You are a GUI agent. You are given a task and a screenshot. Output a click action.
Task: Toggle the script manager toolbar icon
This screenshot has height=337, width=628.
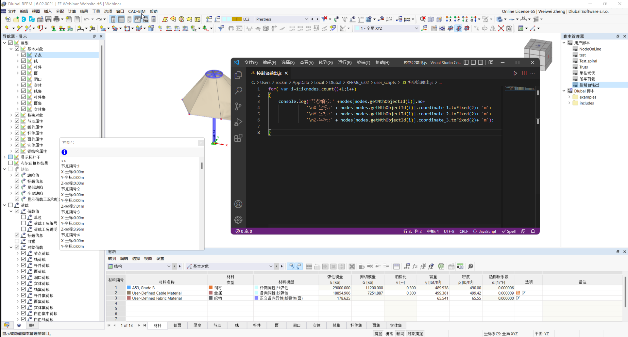145,19
